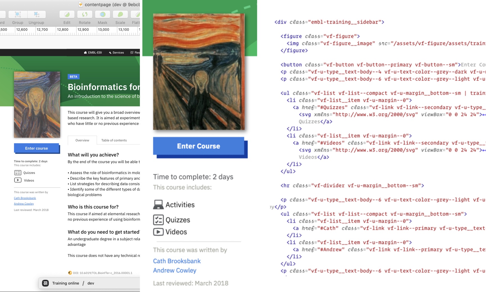
Task: Click the Activities laptop icon
Action: 158,204
